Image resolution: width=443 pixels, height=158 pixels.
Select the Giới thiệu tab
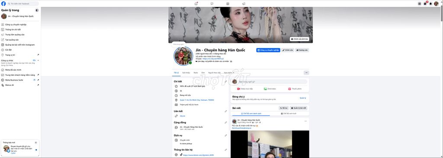[186, 73]
